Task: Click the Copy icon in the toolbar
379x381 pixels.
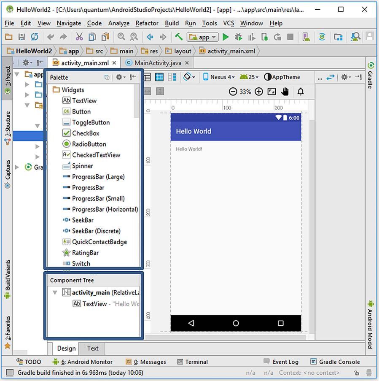Action: pos(92,37)
